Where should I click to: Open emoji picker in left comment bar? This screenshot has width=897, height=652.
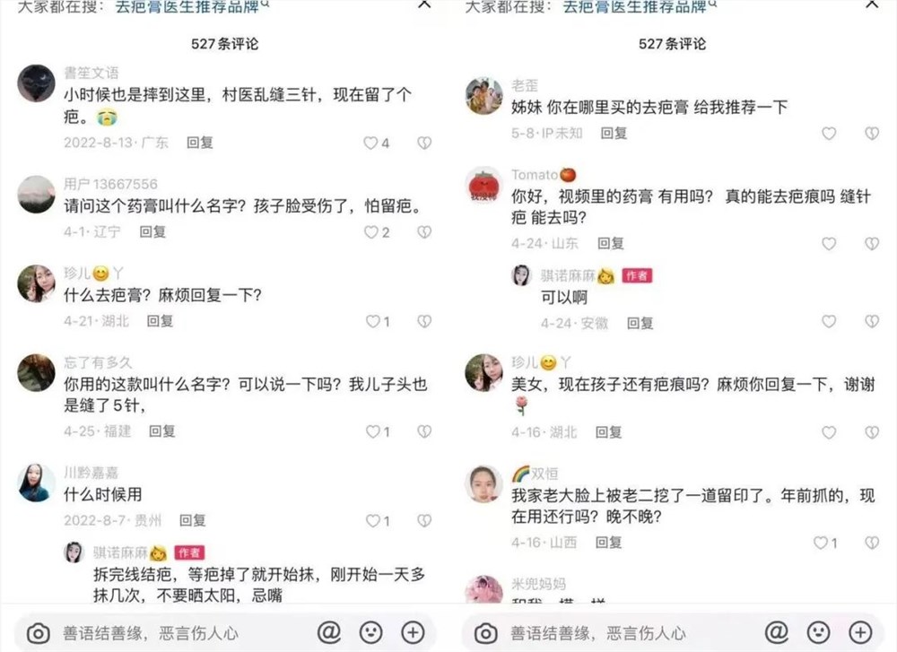(370, 632)
